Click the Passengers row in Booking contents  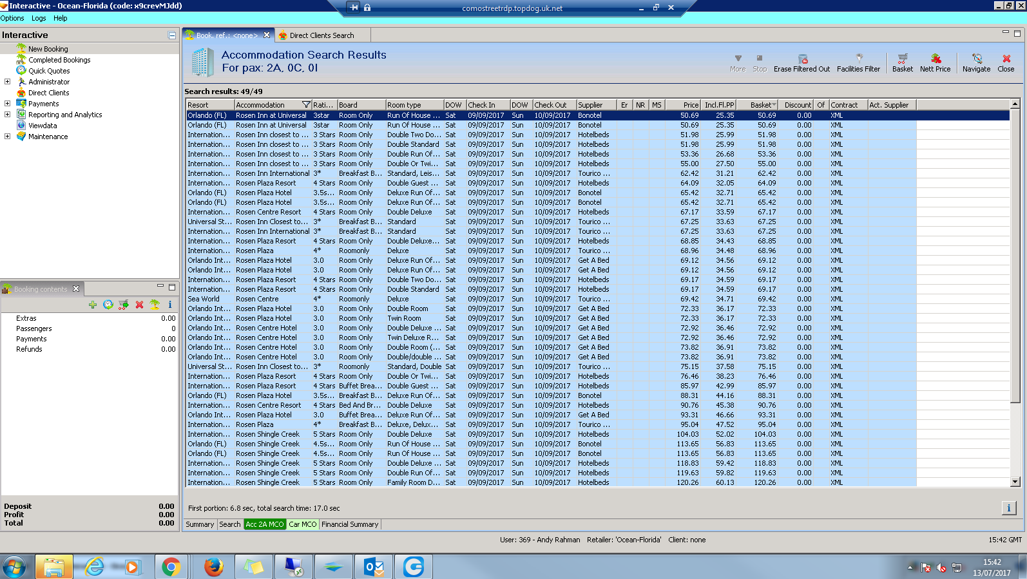[90, 328]
